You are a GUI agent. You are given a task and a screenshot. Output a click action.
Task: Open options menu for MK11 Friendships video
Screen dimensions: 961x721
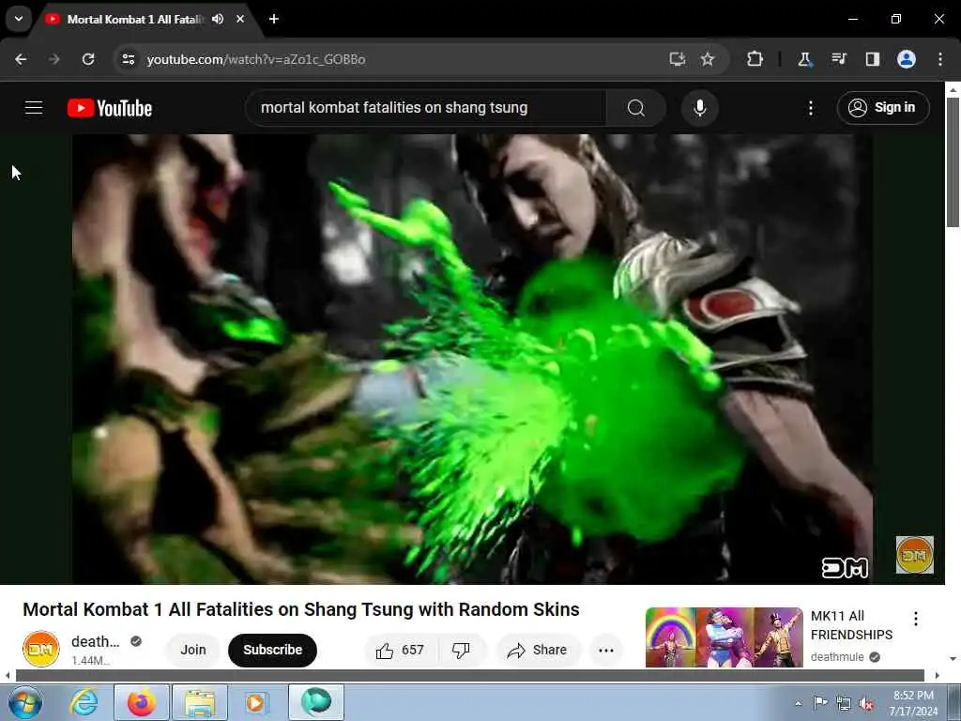(x=916, y=619)
